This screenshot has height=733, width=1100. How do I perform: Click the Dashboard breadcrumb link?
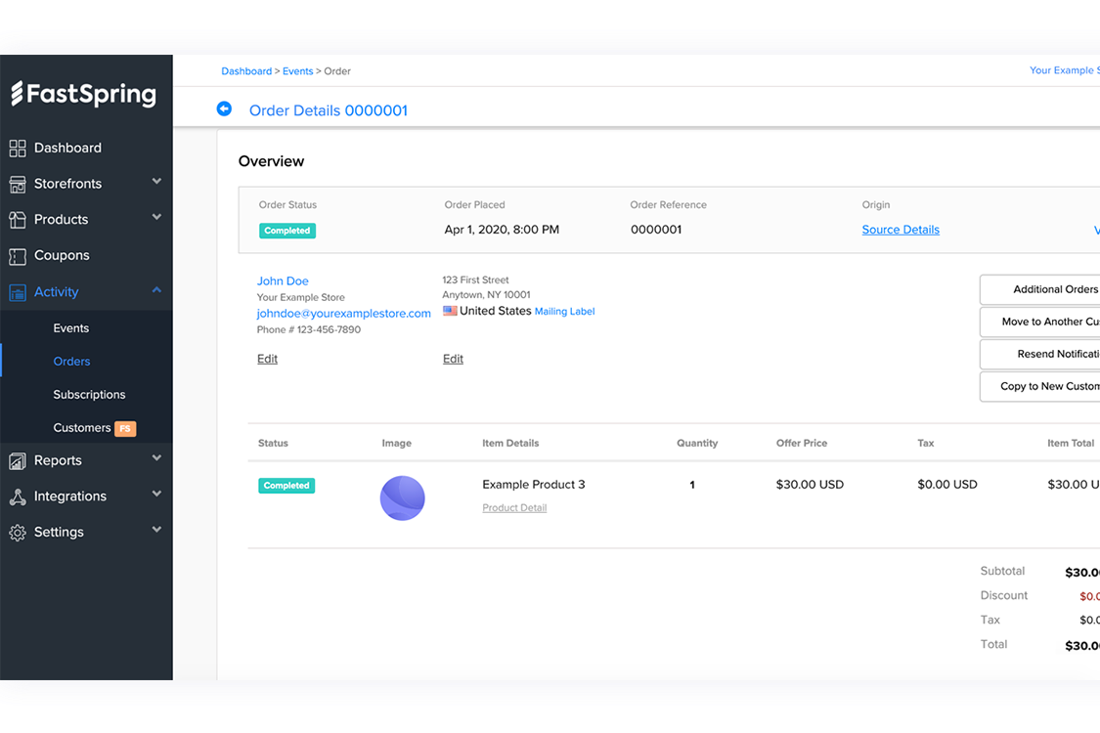point(246,71)
